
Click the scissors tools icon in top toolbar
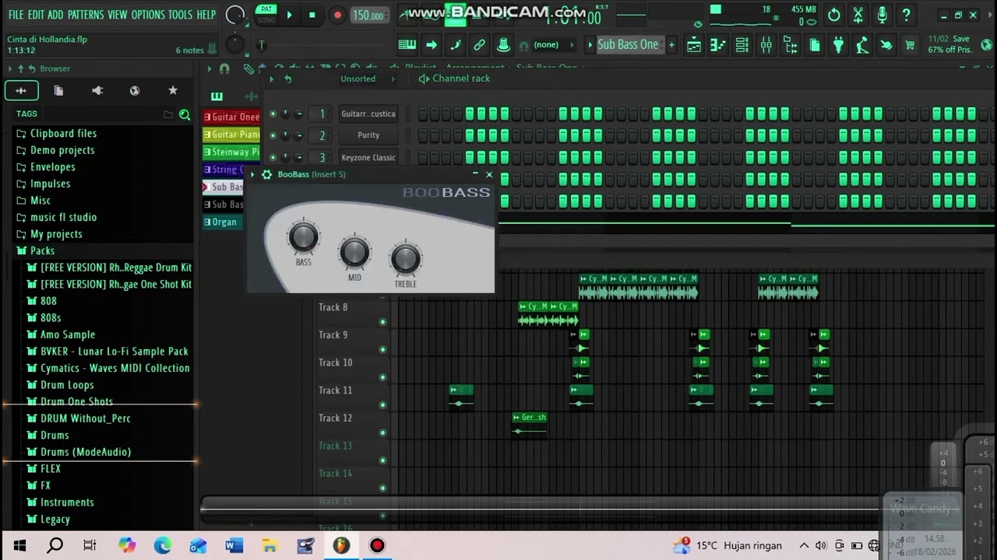858,15
